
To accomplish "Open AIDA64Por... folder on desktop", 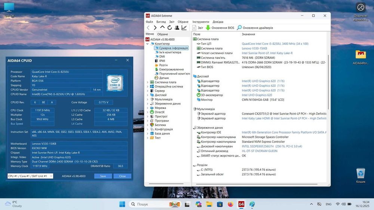I will pos(361,57).
